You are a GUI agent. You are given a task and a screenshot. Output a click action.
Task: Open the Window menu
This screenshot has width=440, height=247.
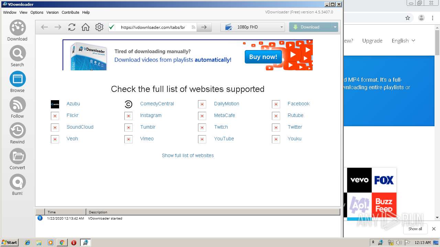pos(10,12)
